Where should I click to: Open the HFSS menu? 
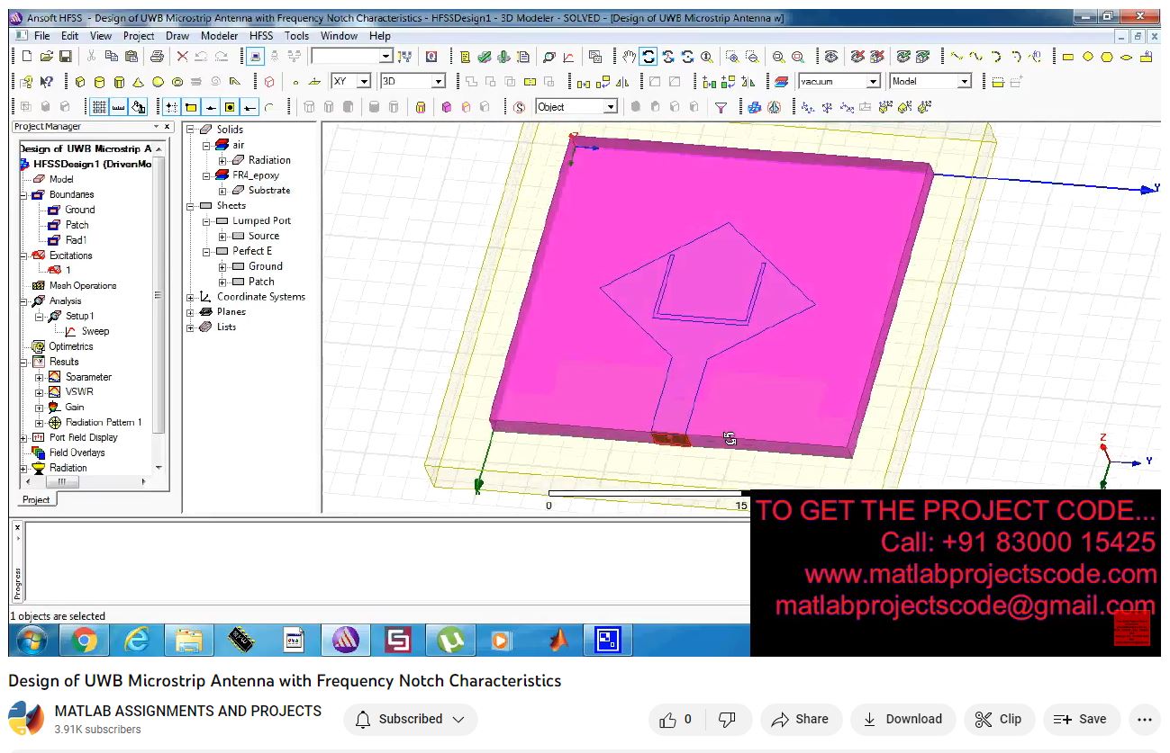(261, 36)
